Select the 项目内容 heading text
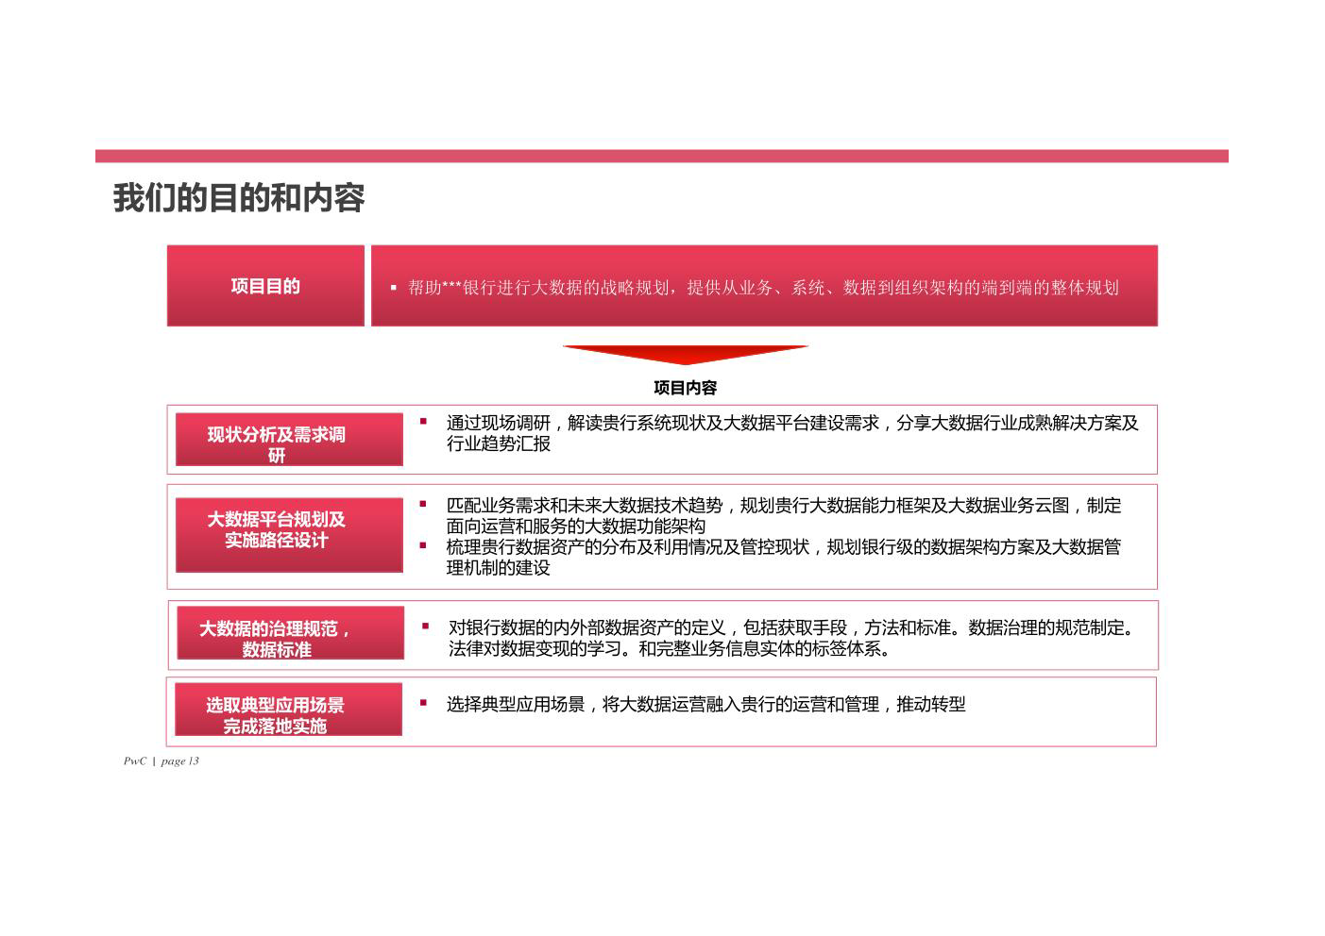1325x936 pixels. (x=686, y=388)
